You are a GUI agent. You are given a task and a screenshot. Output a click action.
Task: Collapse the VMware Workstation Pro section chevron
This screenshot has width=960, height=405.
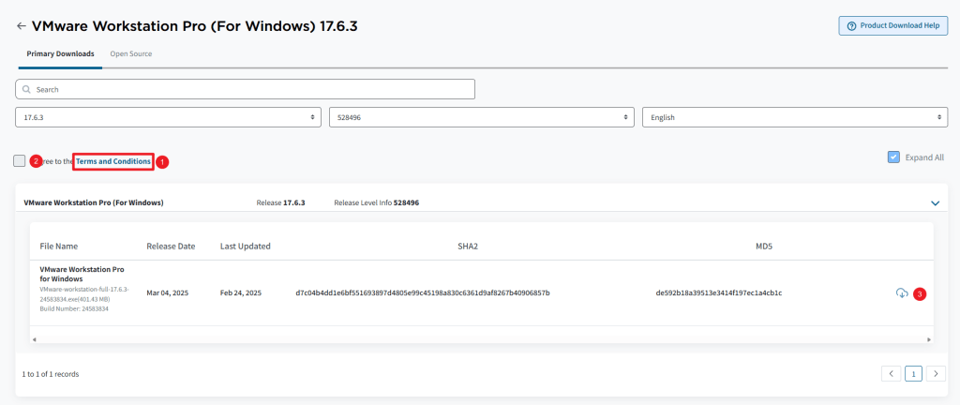pyautogui.click(x=935, y=202)
